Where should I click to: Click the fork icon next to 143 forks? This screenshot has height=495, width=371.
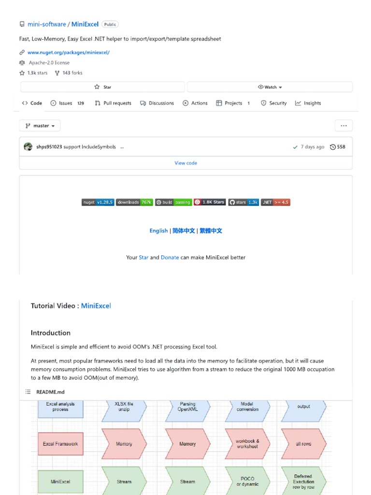[57, 73]
